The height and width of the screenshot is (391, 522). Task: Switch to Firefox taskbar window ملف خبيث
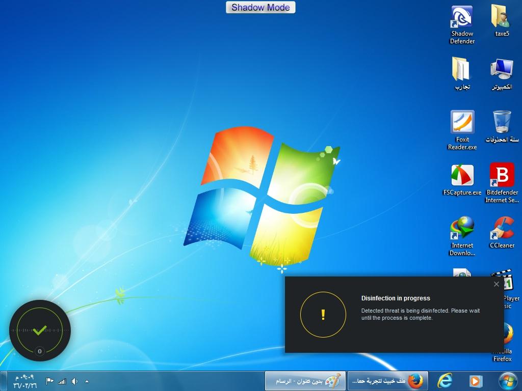(387, 381)
